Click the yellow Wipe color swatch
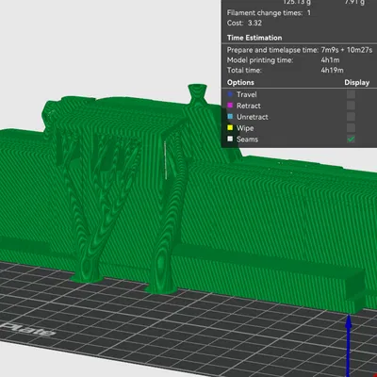This screenshot has height=377, width=377. (230, 127)
